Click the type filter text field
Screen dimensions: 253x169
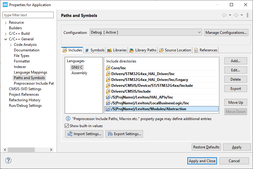[28, 15]
